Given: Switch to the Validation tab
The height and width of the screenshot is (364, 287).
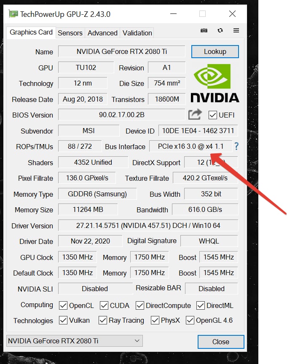Looking at the screenshot, I should pos(137,33).
